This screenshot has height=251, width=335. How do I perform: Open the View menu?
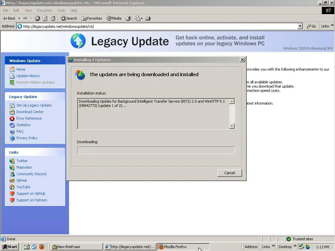click(x=28, y=10)
